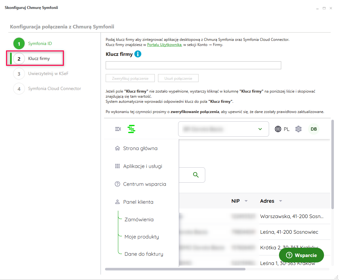The width and height of the screenshot is (339, 280).
Task: Open the Strona główna home page
Action: pyautogui.click(x=140, y=148)
